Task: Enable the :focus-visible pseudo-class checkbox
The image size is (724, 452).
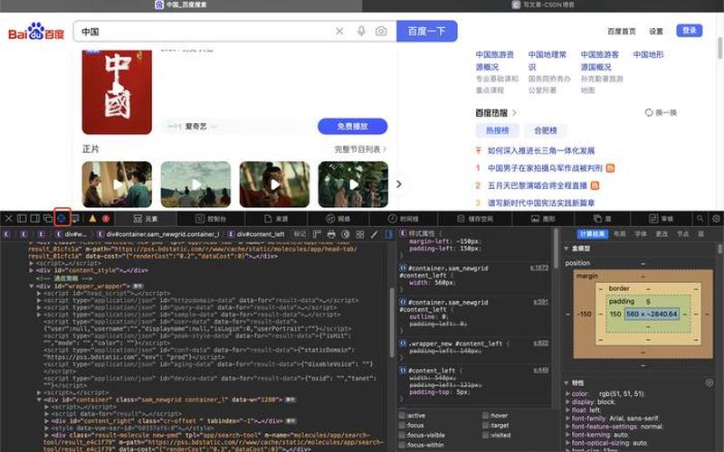Action: pyautogui.click(x=402, y=435)
